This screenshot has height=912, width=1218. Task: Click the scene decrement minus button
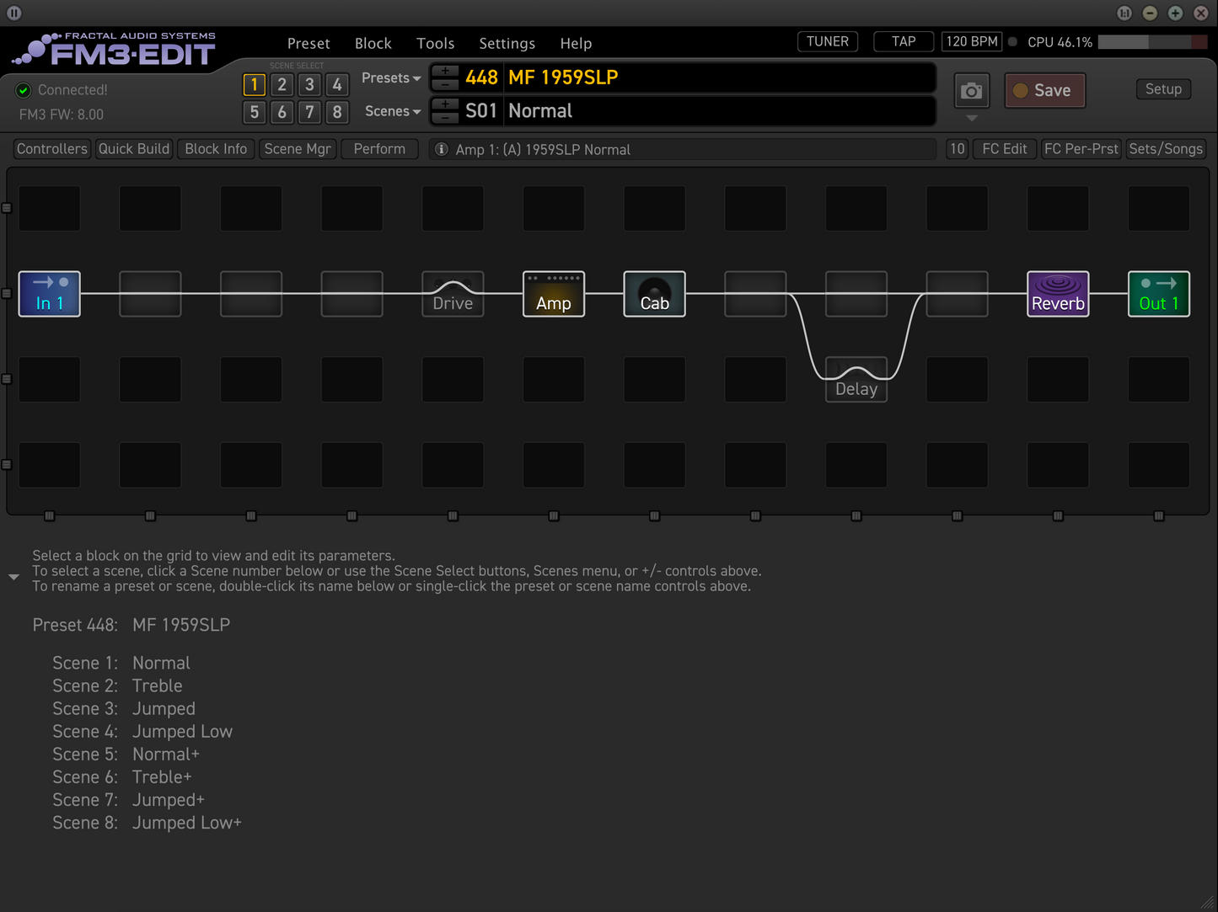pos(445,118)
